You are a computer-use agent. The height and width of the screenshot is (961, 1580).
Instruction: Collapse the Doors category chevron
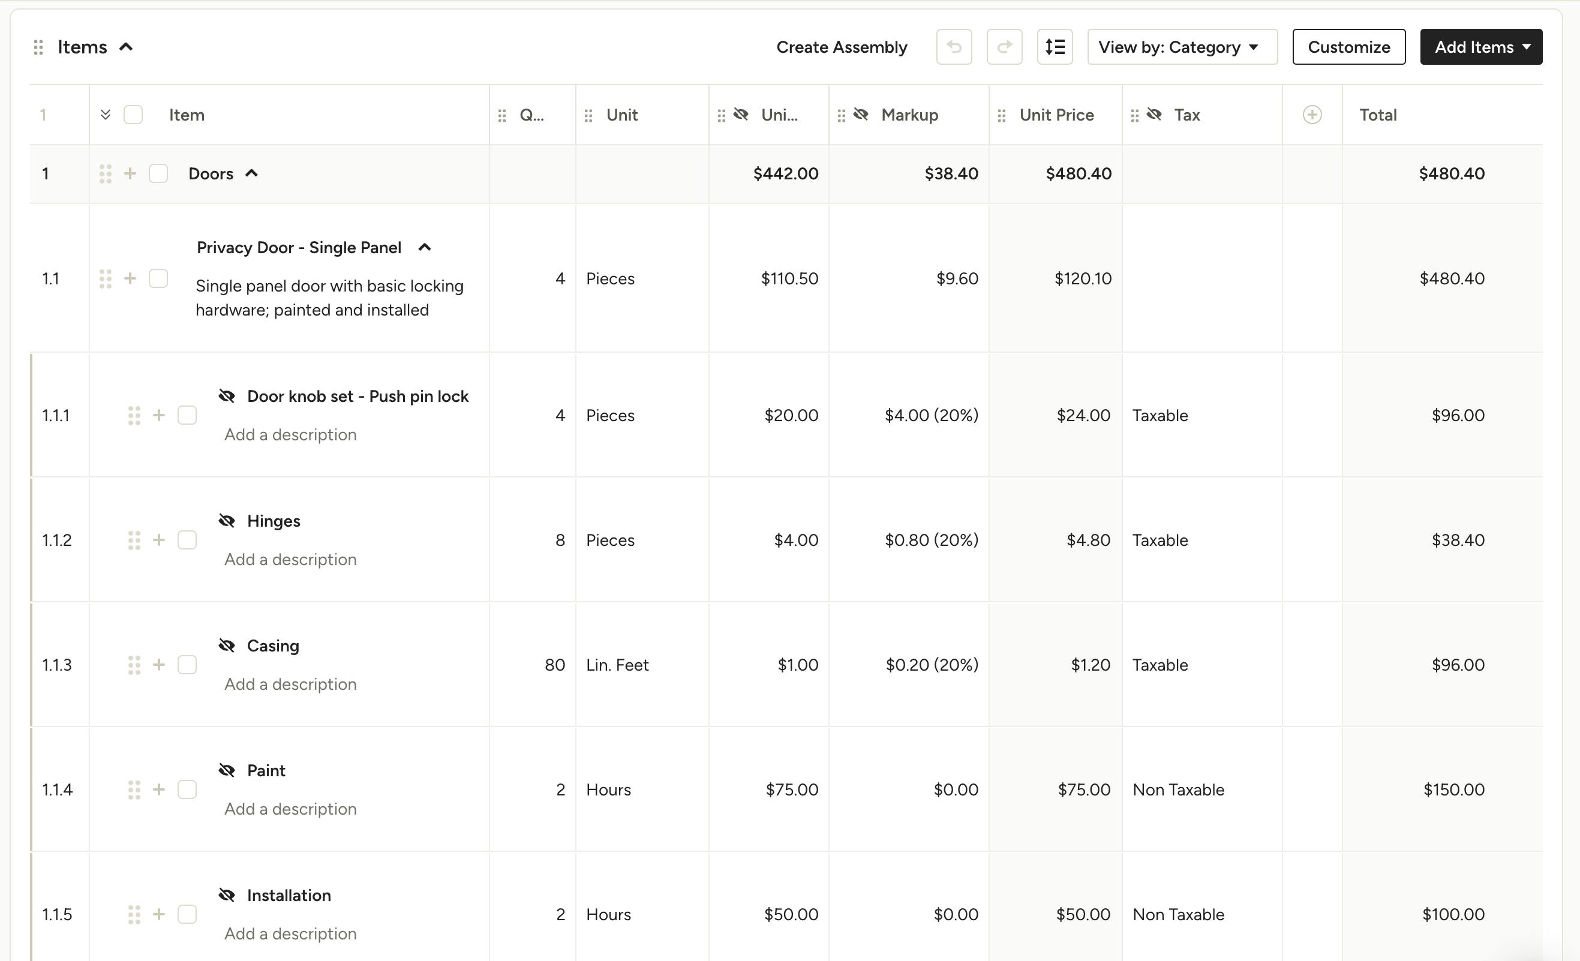click(252, 173)
